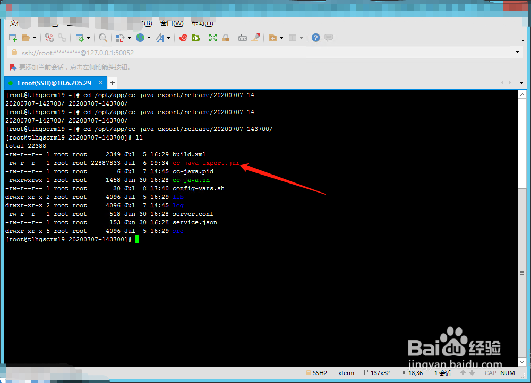The image size is (531, 383).
Task: Click the xterm status bar label
Action: 346,373
